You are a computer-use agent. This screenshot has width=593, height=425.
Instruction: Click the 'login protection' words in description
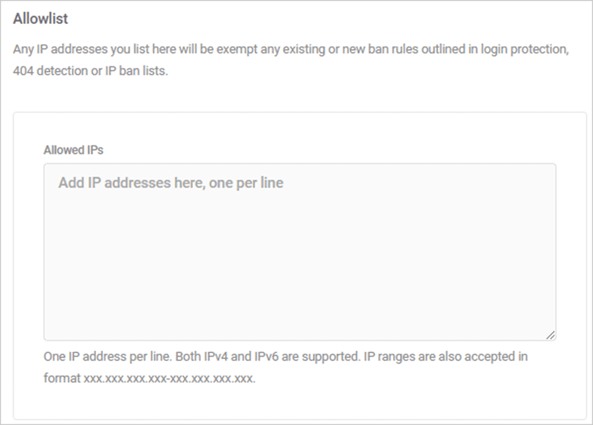pos(524,49)
